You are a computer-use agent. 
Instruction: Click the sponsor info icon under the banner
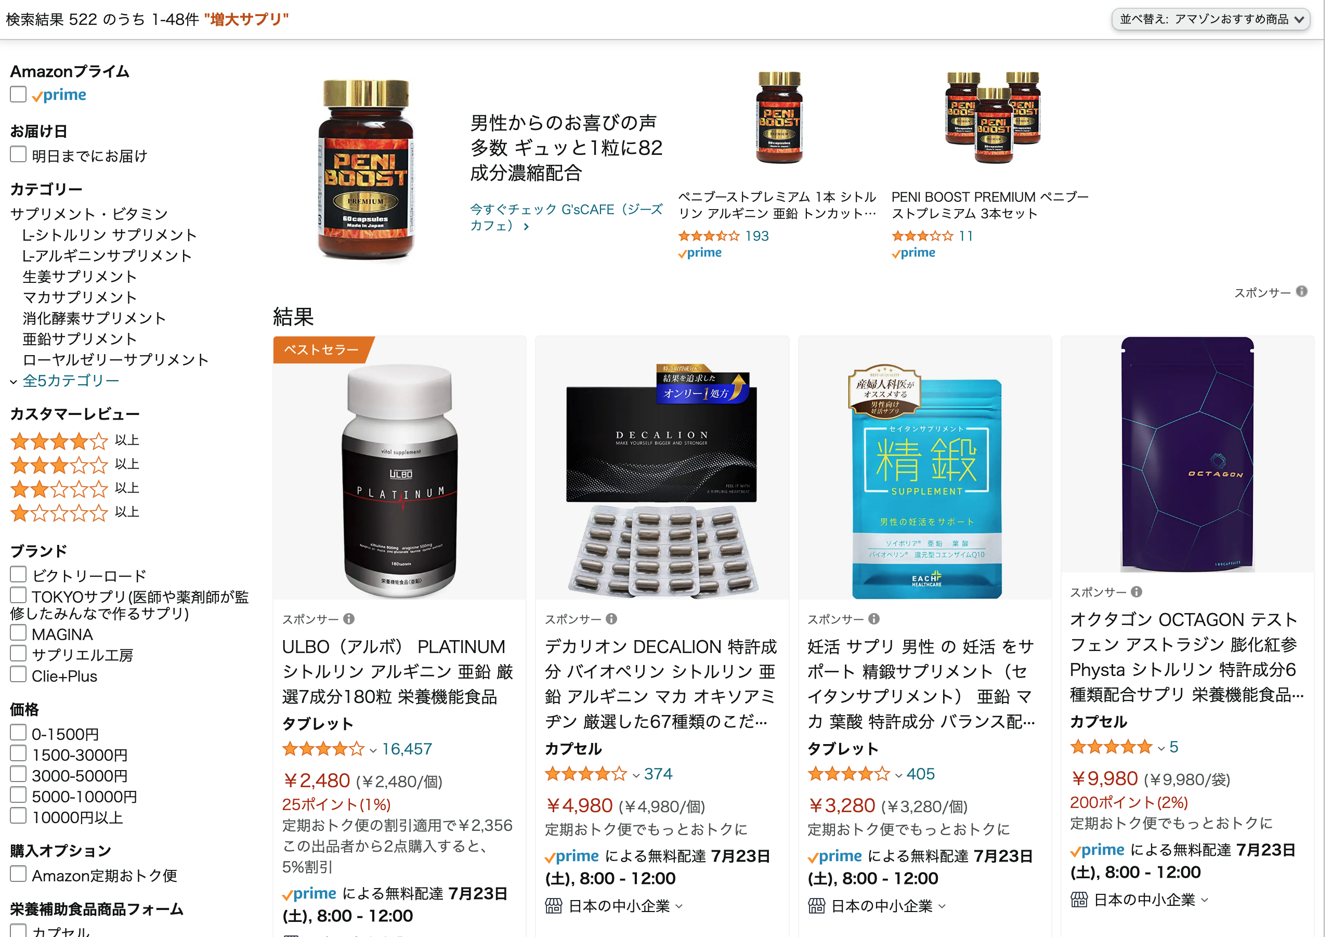[x=1301, y=292]
